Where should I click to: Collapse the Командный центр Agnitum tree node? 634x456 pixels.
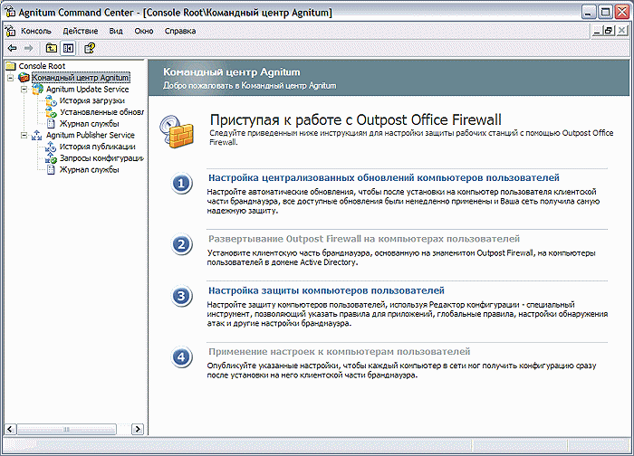click(11, 78)
